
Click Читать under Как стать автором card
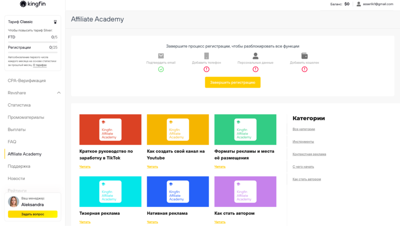(220, 222)
